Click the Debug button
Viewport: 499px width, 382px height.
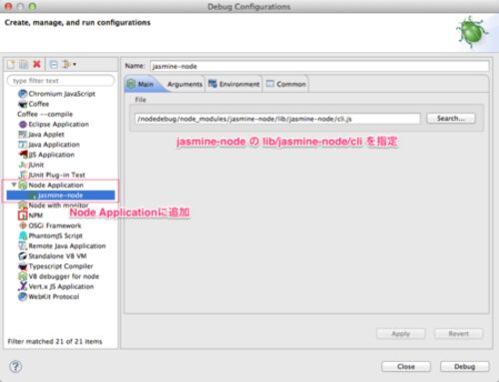(x=465, y=366)
